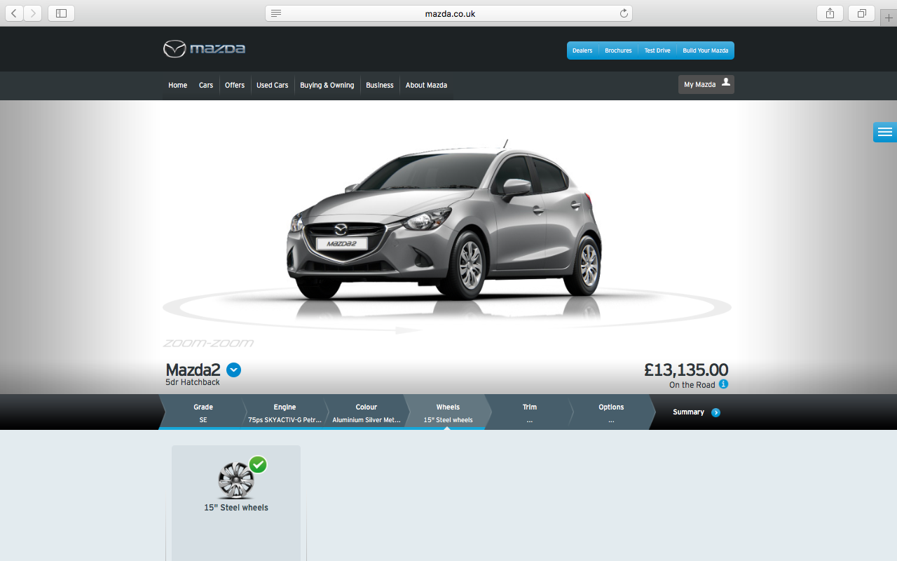Click the Test Drive button

pos(657,50)
